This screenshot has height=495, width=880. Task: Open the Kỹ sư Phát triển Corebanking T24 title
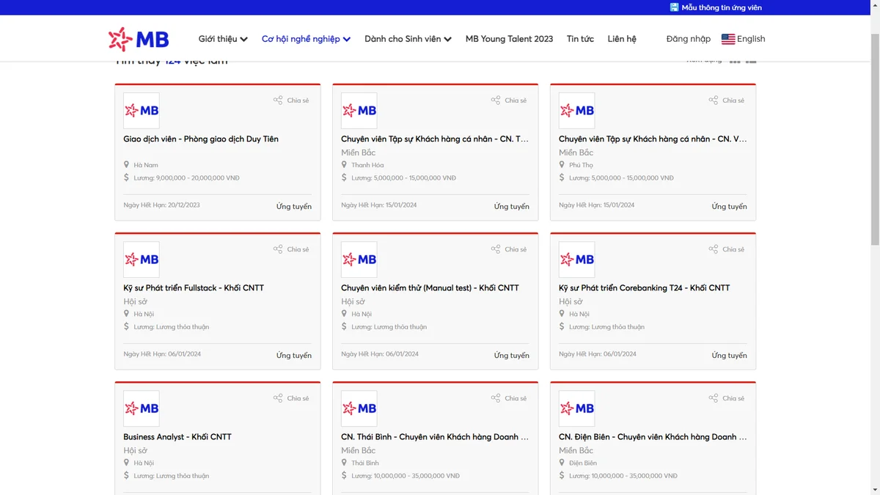tap(645, 287)
